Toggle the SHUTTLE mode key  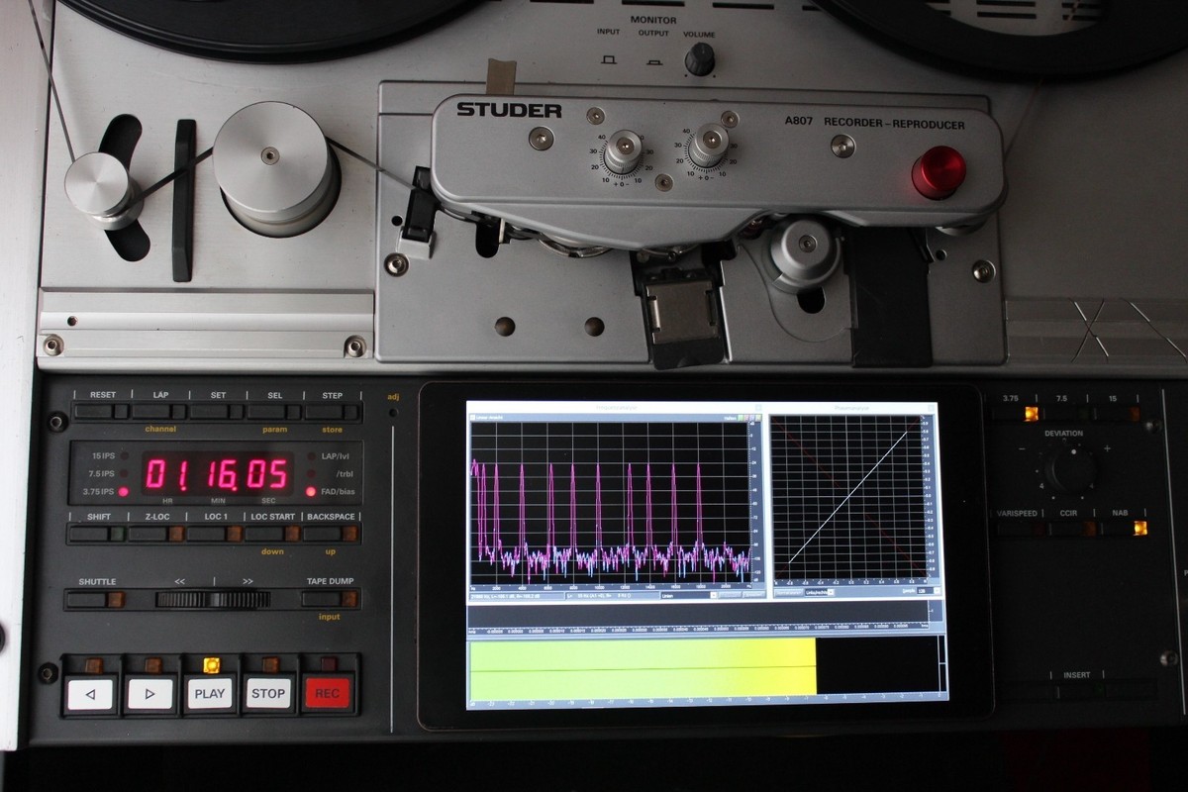(x=95, y=599)
